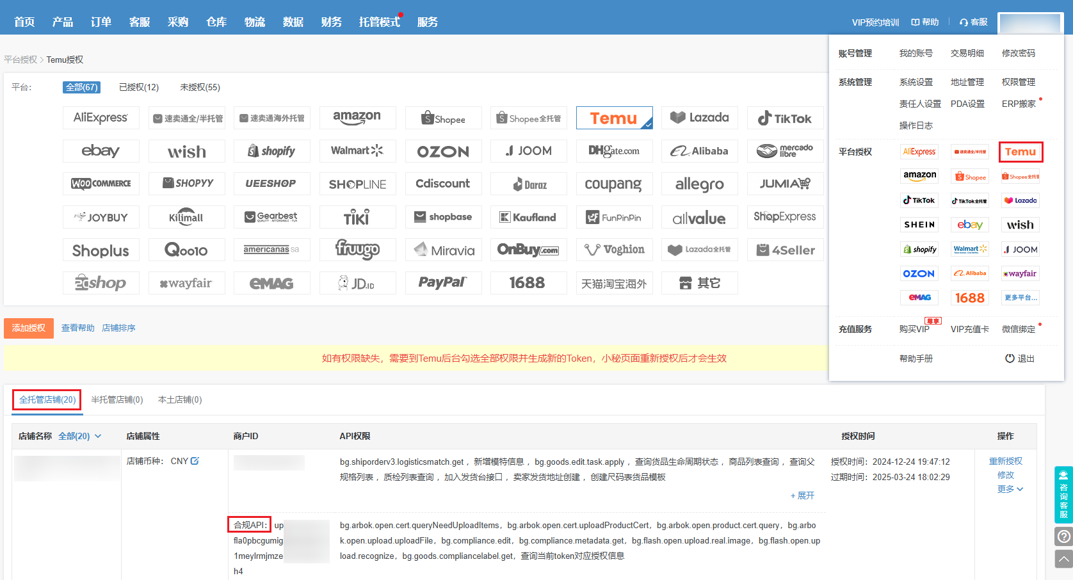Open the 咨询客服 floating widget

point(1063,495)
